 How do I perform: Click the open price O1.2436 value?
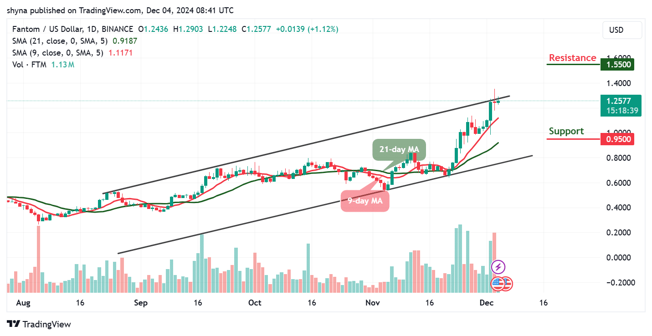click(153, 29)
